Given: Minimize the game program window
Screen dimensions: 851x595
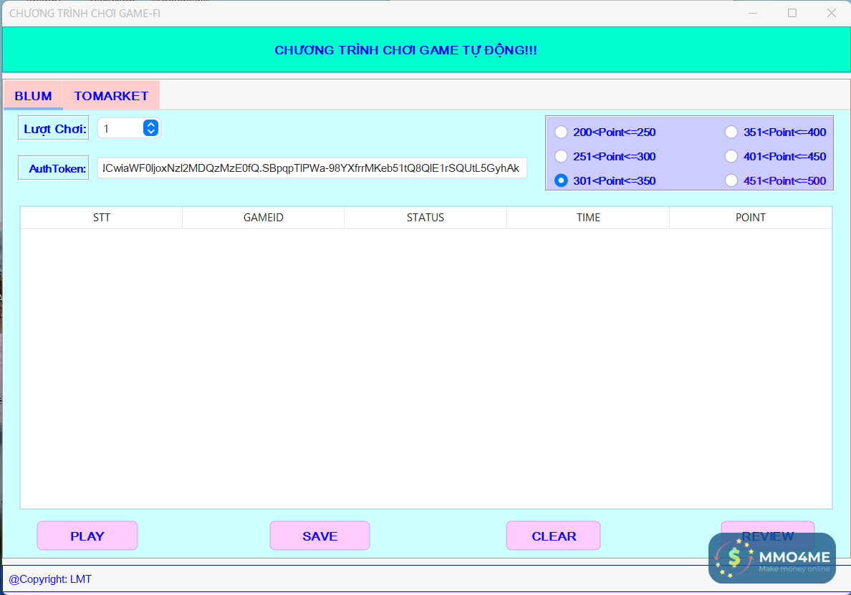Looking at the screenshot, I should coord(753,13).
